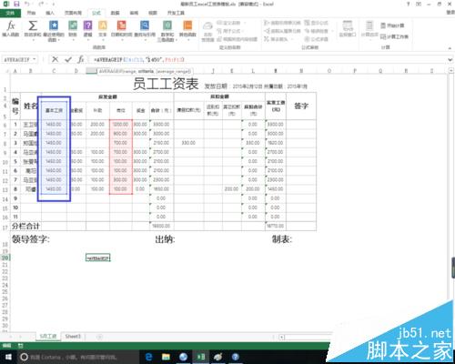
Task: Open Calculation Options in the ribbon
Action: [x=369, y=29]
